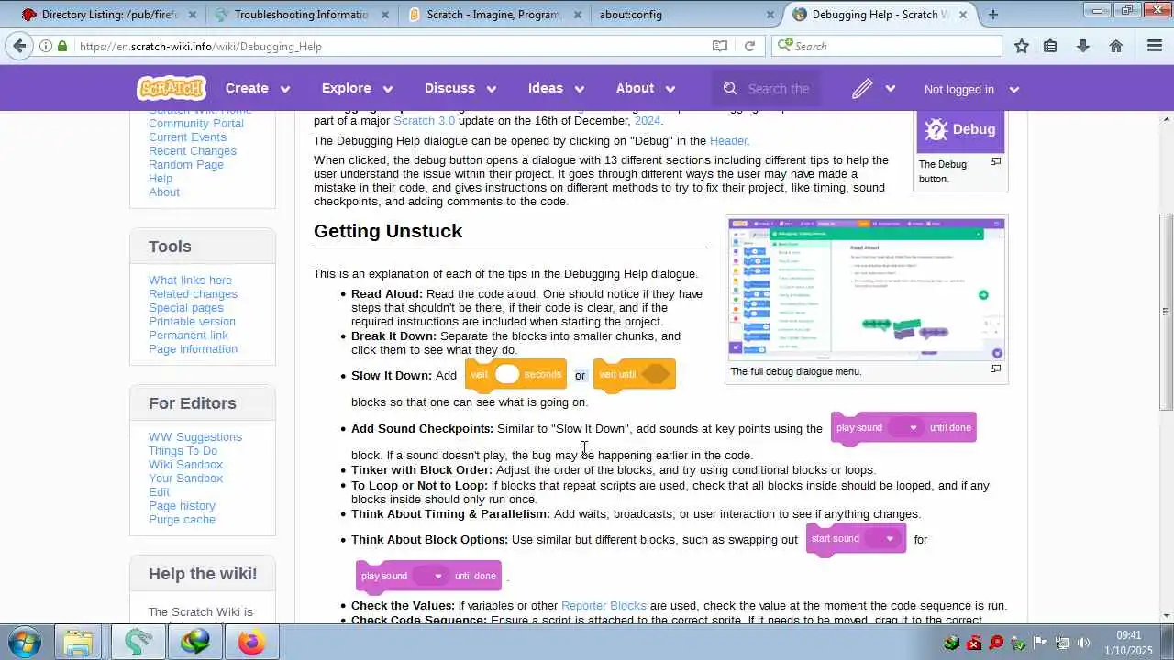Click the volume speaker tray icon
Image resolution: width=1174 pixels, height=660 pixels.
(x=1083, y=643)
